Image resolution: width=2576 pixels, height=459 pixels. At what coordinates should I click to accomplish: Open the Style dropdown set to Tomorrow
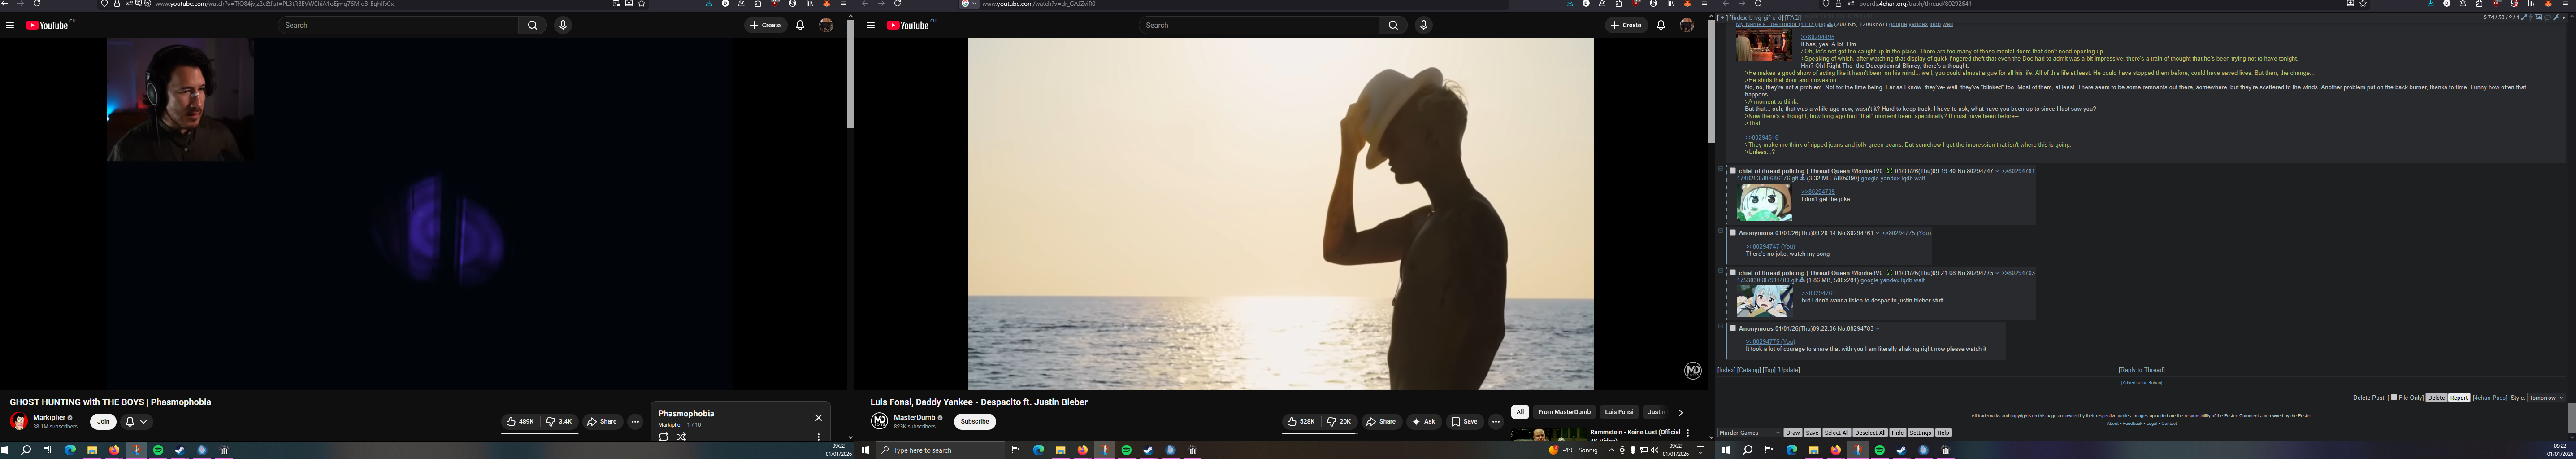[x=2546, y=398]
